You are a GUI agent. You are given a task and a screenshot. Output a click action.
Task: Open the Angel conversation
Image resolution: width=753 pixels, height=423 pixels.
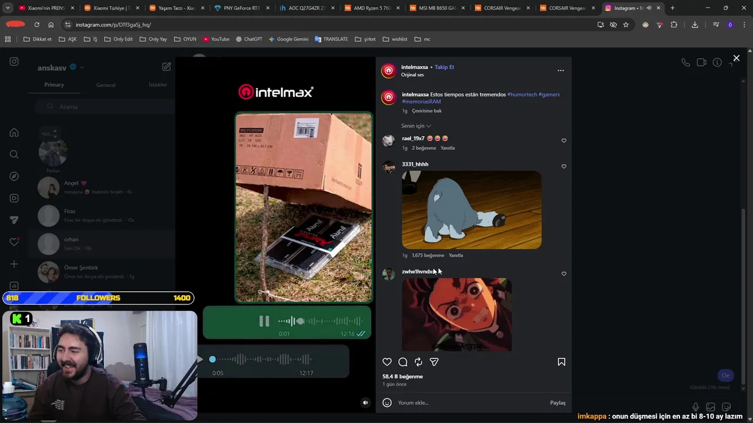tap(103, 187)
